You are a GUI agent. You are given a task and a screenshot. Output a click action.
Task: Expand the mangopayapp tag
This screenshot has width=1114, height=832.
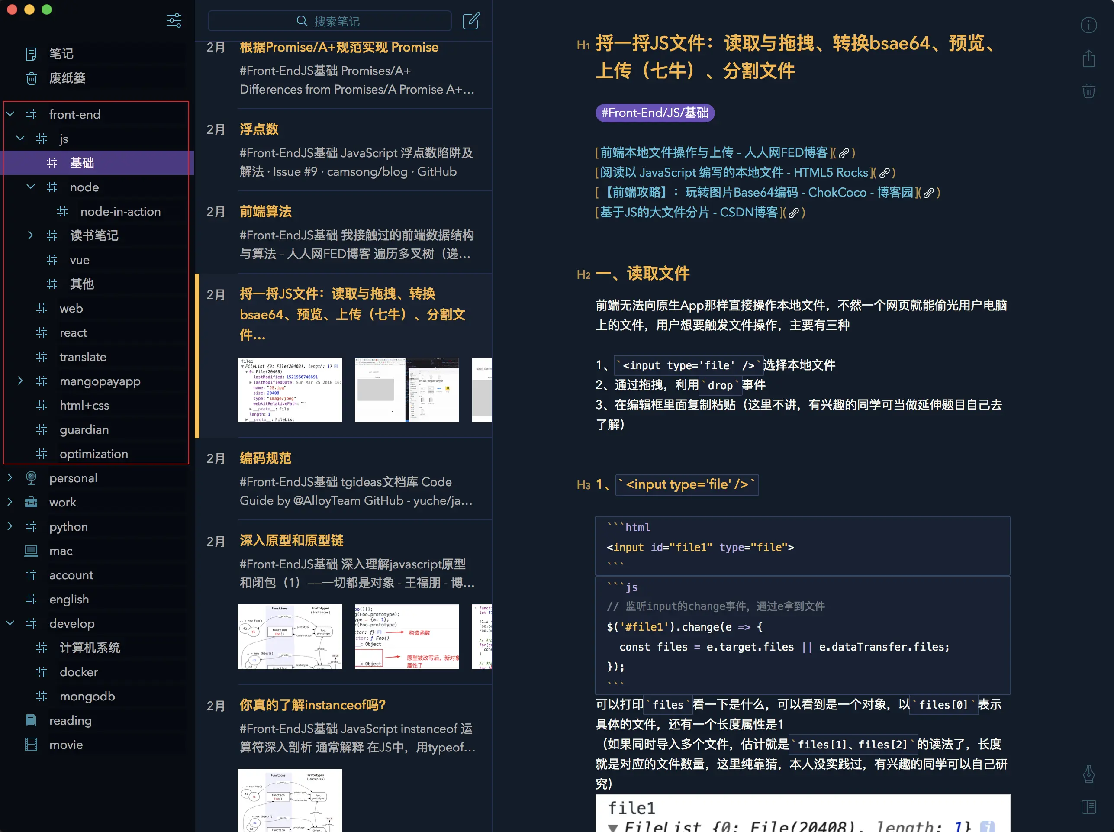[x=20, y=381]
